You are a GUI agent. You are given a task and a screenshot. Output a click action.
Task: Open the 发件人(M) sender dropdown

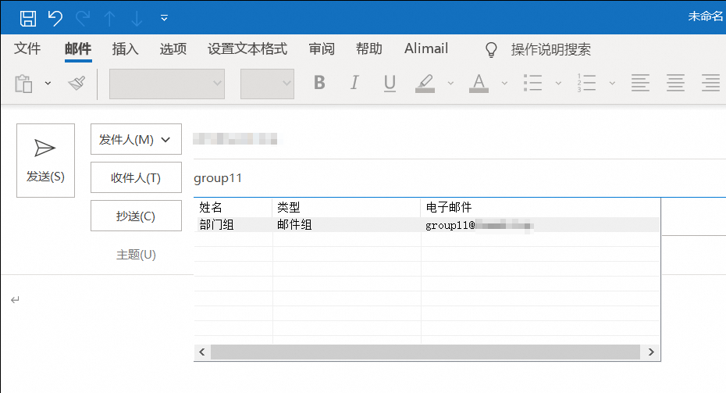click(136, 139)
